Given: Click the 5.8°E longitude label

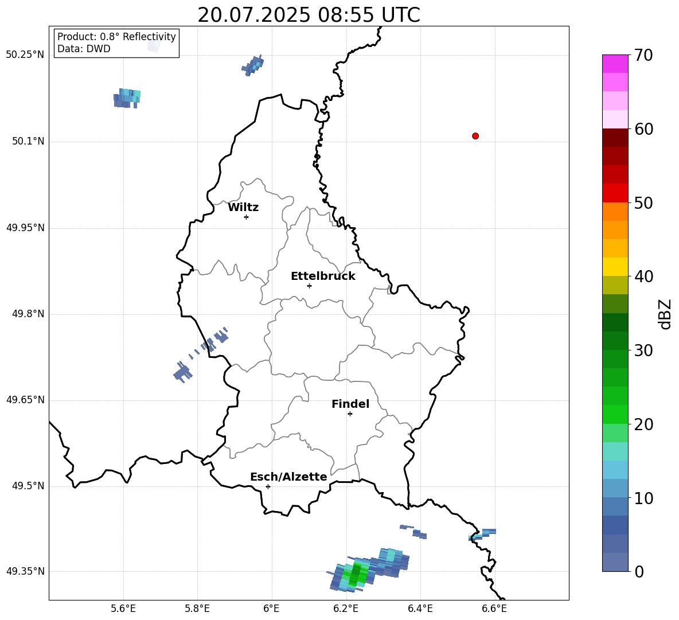Looking at the screenshot, I should point(197,609).
